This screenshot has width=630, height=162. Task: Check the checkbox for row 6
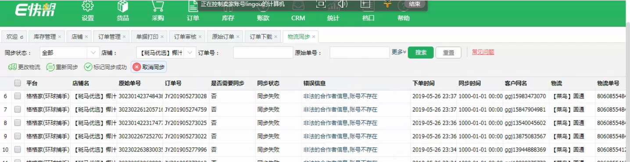pyautogui.click(x=18, y=96)
